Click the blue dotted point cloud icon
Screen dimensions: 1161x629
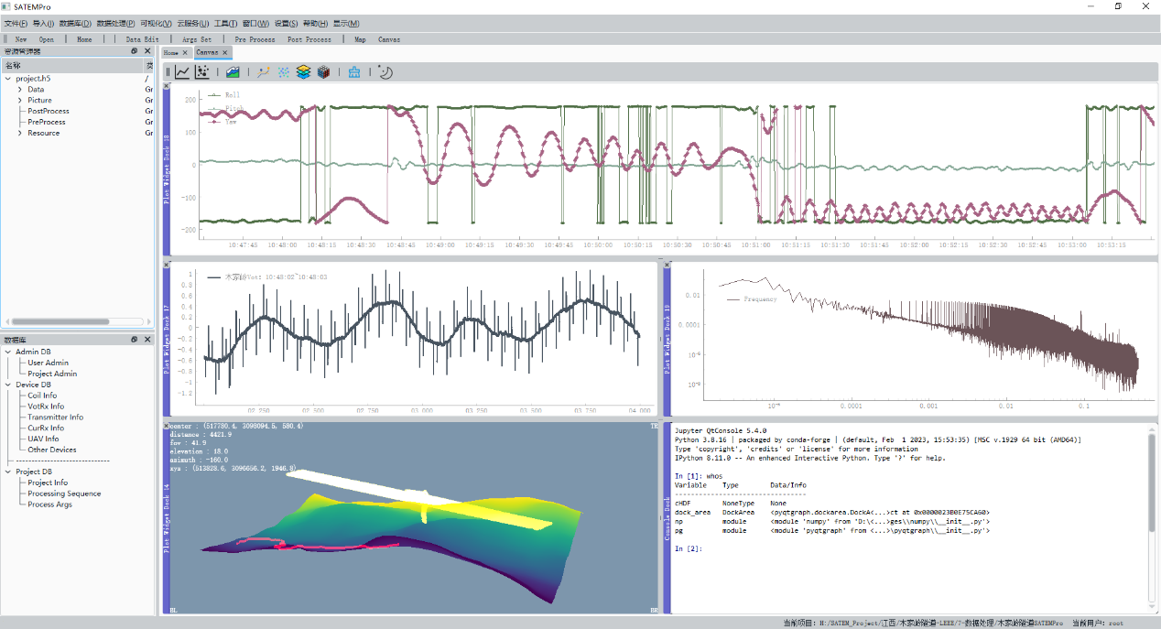(284, 72)
